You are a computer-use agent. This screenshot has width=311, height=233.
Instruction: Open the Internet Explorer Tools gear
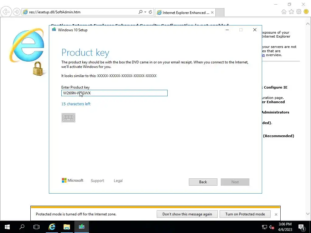coord(299,12)
